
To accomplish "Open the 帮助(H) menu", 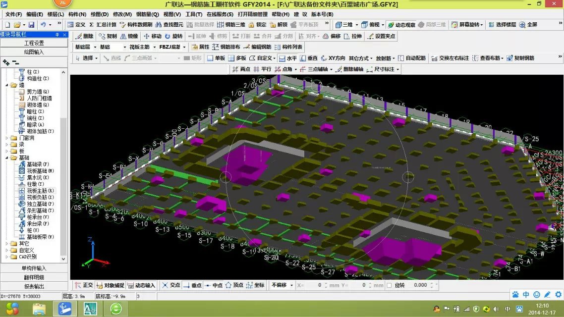I will [281, 14].
